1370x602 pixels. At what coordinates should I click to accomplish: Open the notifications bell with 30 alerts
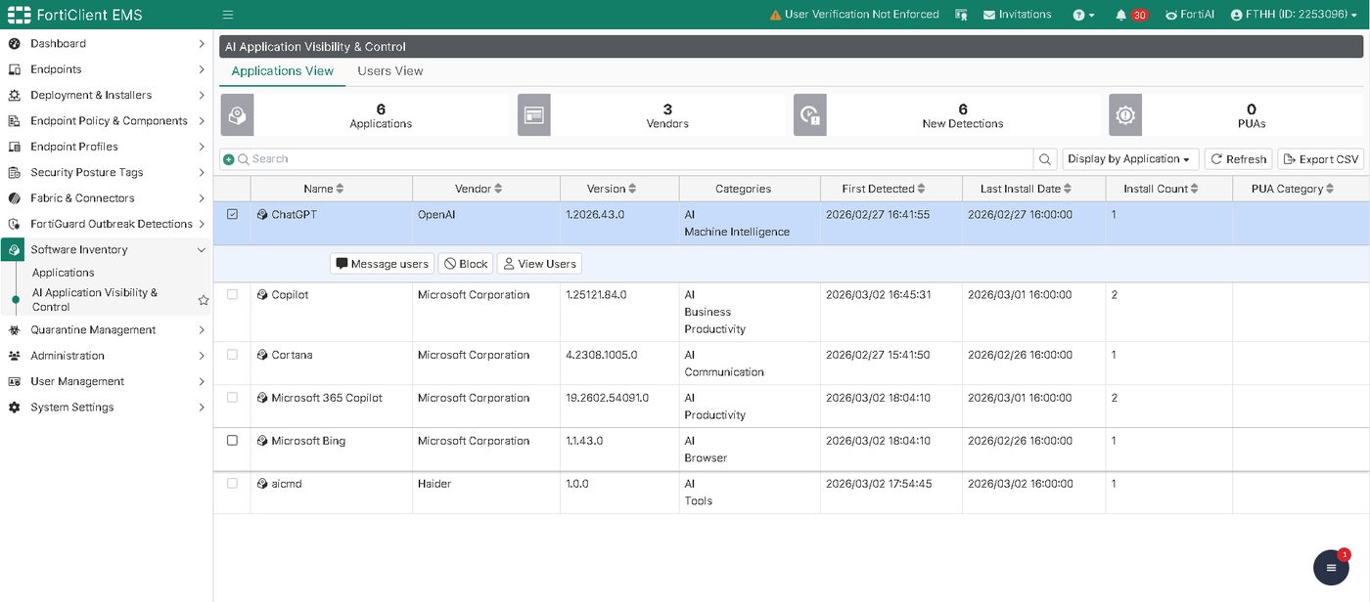1132,15
